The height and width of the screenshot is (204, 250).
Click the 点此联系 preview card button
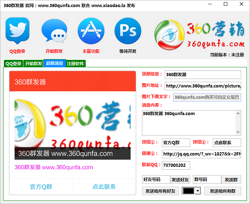104,187
